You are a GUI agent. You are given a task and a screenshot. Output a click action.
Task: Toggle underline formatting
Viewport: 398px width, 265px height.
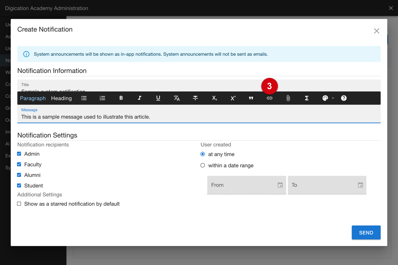(158, 98)
